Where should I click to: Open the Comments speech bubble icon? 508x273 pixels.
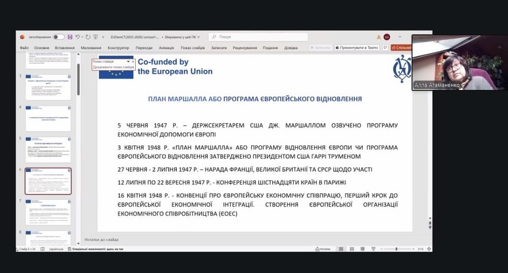point(385,48)
